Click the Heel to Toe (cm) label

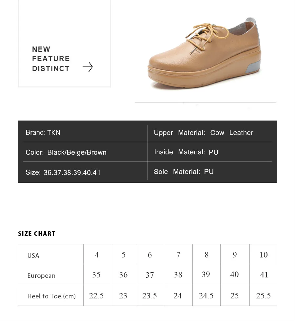(x=51, y=296)
